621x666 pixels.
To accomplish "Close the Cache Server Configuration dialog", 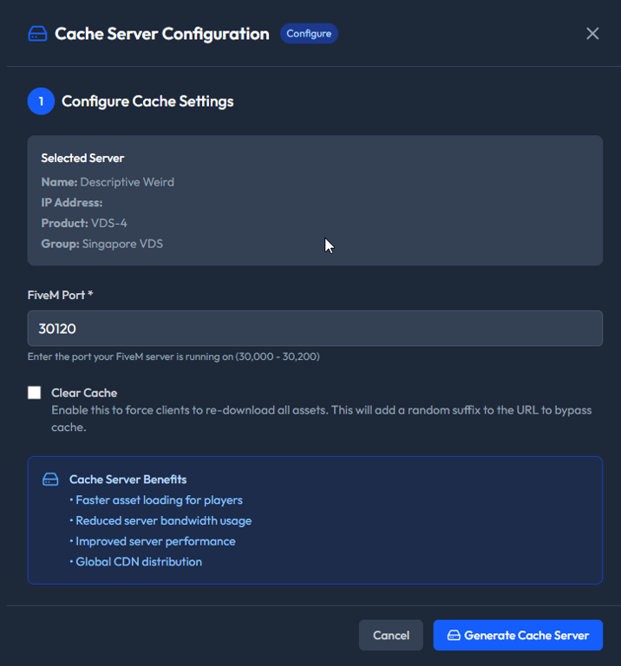I will (592, 34).
